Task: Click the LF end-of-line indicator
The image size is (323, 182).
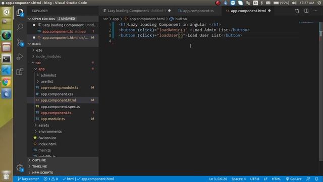Action: 265,179
